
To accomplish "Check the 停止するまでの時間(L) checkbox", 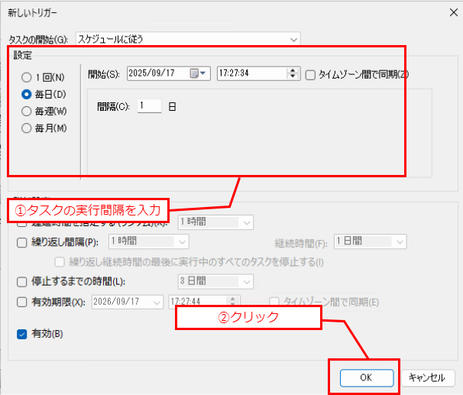I will (x=22, y=282).
